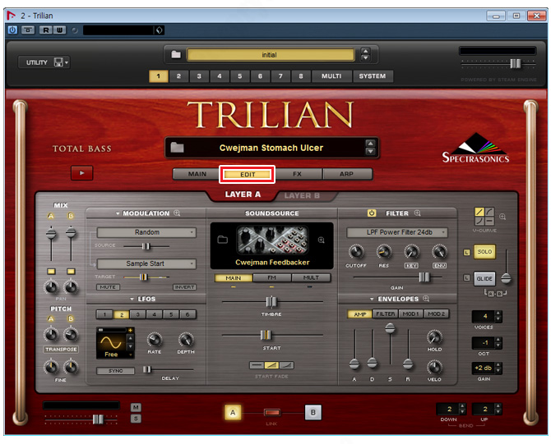Toggle the Solo button
The height and width of the screenshot is (444, 551).
tap(484, 252)
